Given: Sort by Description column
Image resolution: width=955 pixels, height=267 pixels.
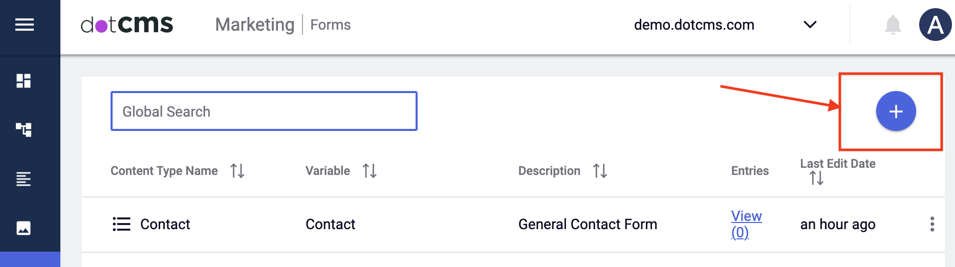Looking at the screenshot, I should 600,171.
